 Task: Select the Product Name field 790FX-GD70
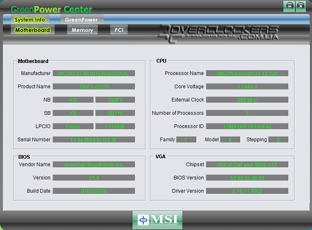[x=94, y=87]
